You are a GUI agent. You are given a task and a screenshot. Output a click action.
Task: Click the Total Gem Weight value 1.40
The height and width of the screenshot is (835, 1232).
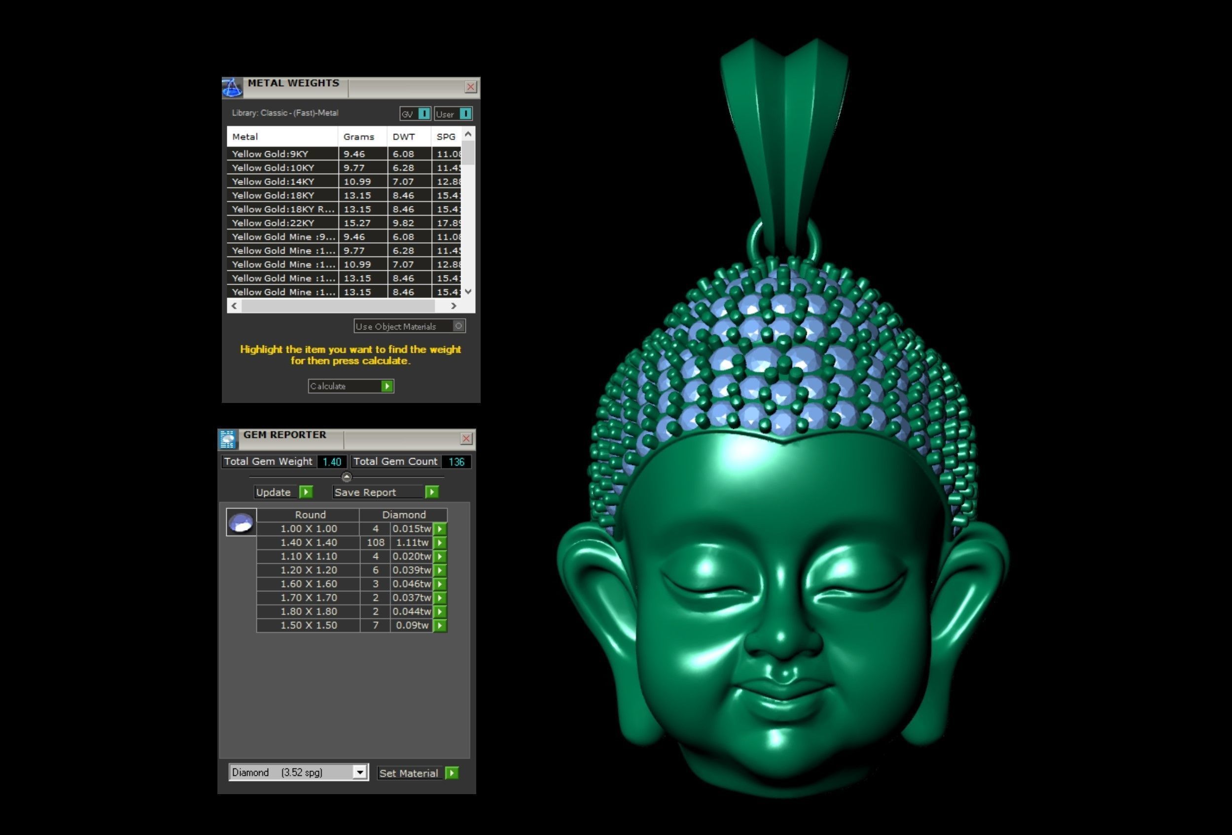(x=332, y=462)
